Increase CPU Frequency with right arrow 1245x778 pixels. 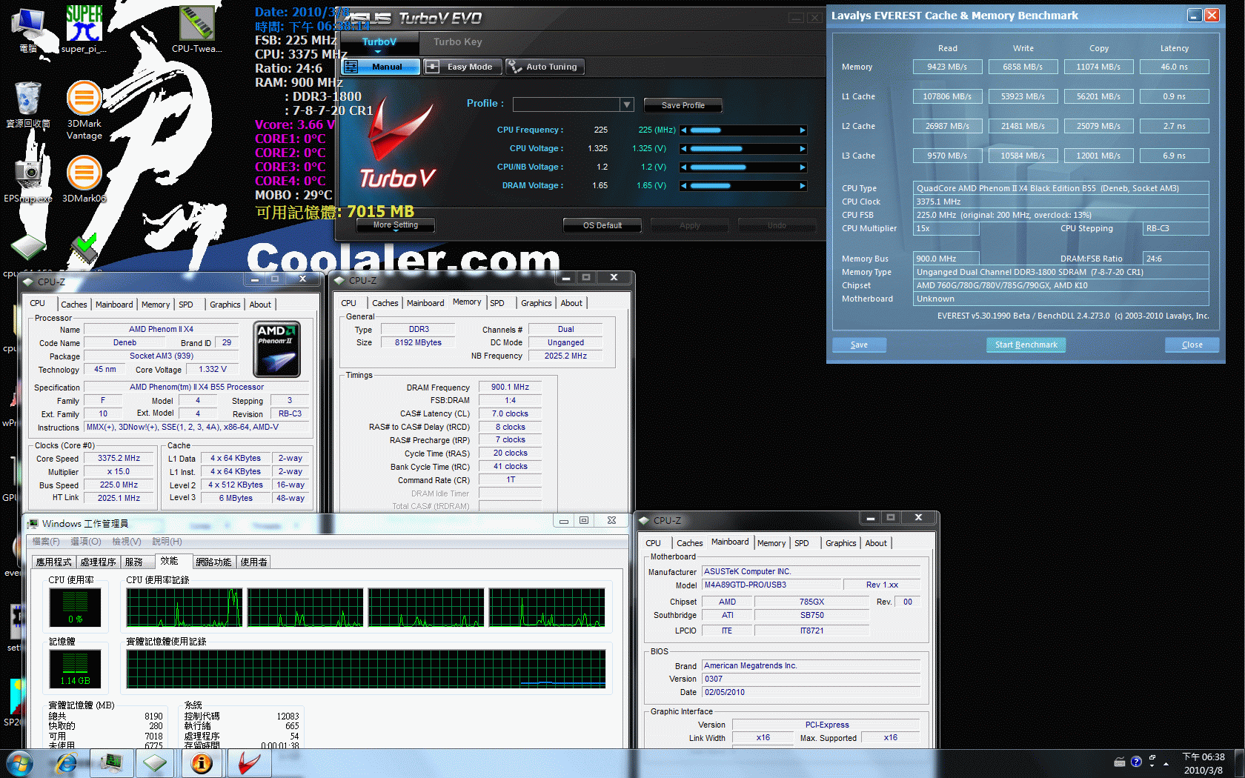pos(803,130)
